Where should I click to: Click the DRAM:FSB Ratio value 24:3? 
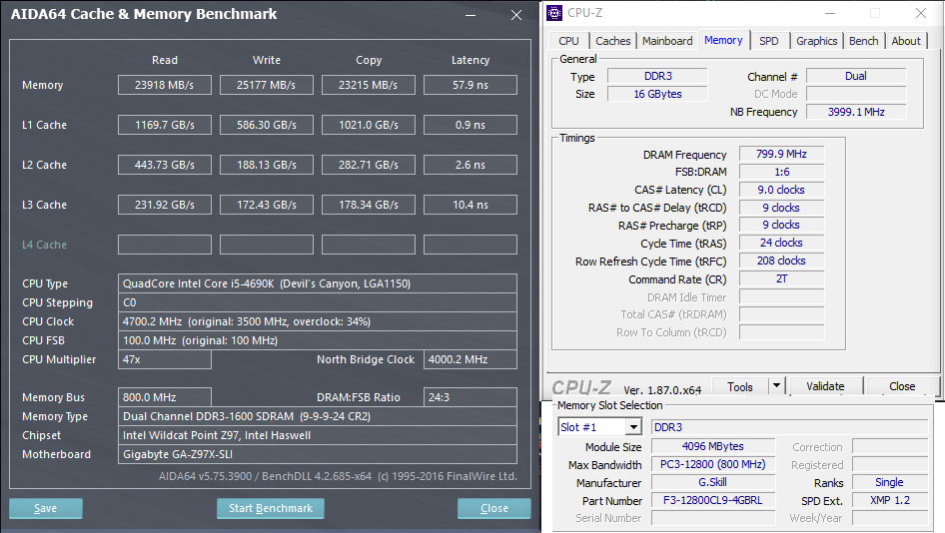point(471,397)
